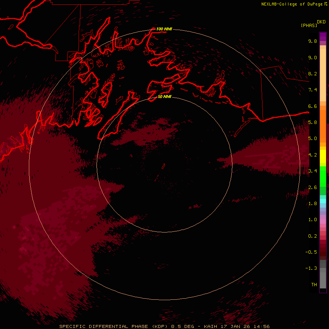This screenshot has width=329, height=329.
Task: Select the 3.4 value on the color scale
Action: pyautogui.click(x=313, y=171)
